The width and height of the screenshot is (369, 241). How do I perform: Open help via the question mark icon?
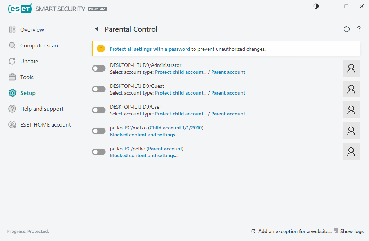point(359,29)
